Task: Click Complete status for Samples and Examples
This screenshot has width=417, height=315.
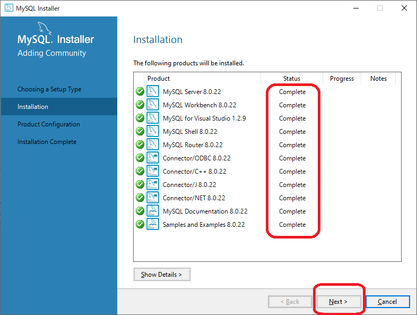Action: (x=292, y=225)
